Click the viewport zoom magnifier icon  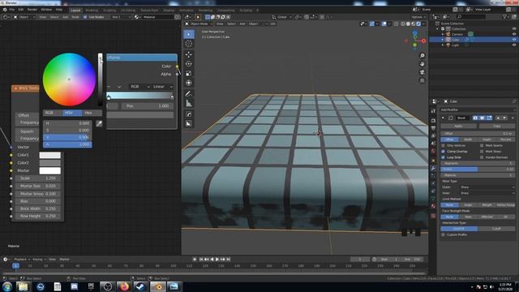tap(422, 56)
